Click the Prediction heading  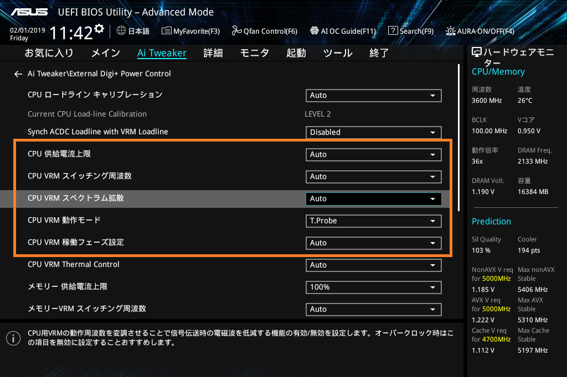(491, 221)
